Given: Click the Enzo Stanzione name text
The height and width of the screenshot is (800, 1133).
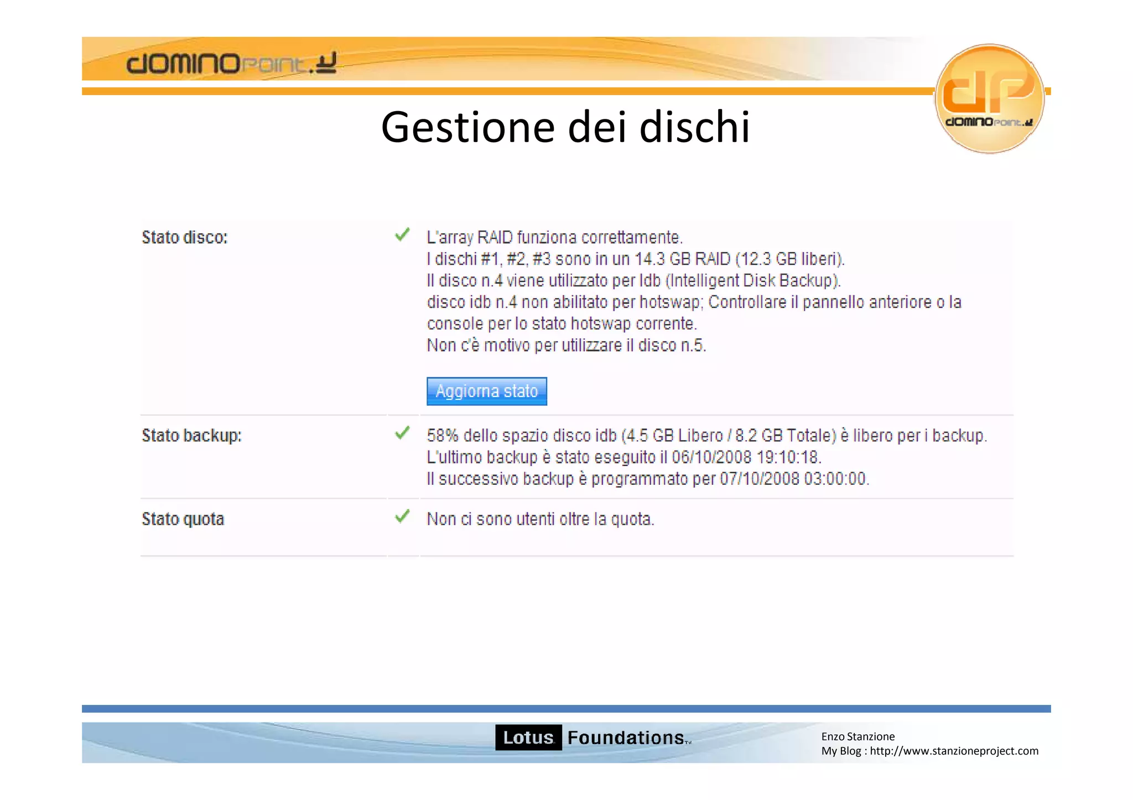Looking at the screenshot, I should click(858, 736).
